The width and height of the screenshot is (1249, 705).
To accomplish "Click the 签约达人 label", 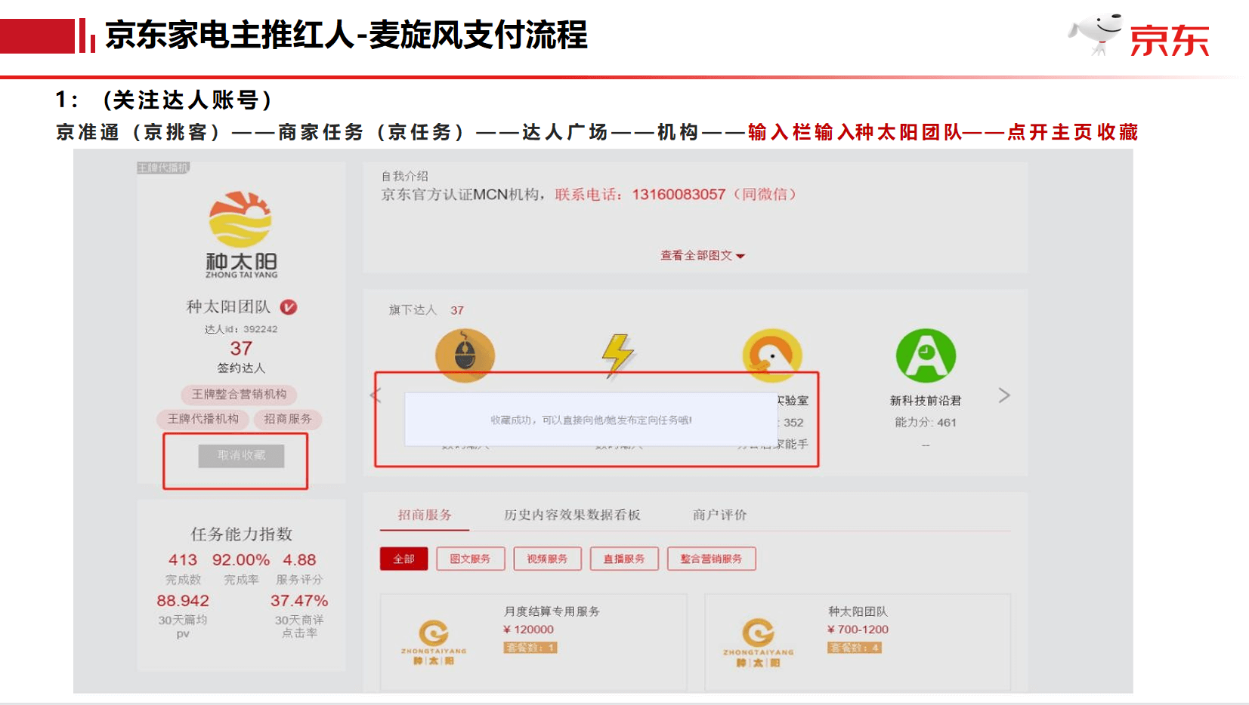I will 241,368.
